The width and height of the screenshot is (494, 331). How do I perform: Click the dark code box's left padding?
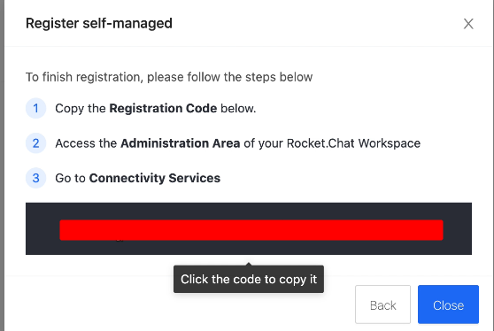(42, 228)
